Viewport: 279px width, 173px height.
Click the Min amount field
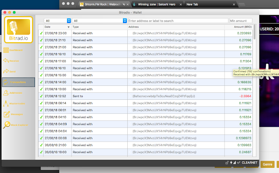(241, 21)
